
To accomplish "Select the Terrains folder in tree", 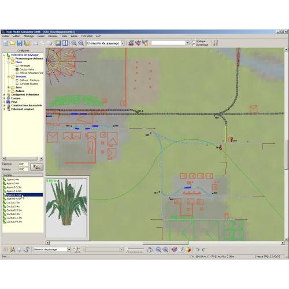I will coord(21,77).
